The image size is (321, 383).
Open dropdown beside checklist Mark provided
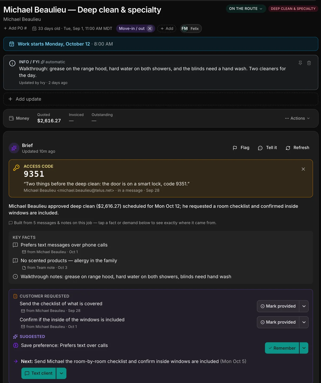[x=304, y=306]
